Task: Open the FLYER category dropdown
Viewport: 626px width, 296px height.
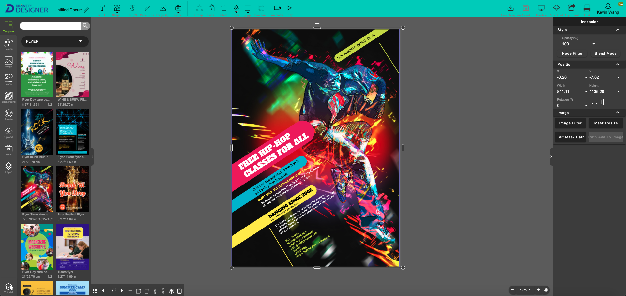Action: click(x=55, y=41)
